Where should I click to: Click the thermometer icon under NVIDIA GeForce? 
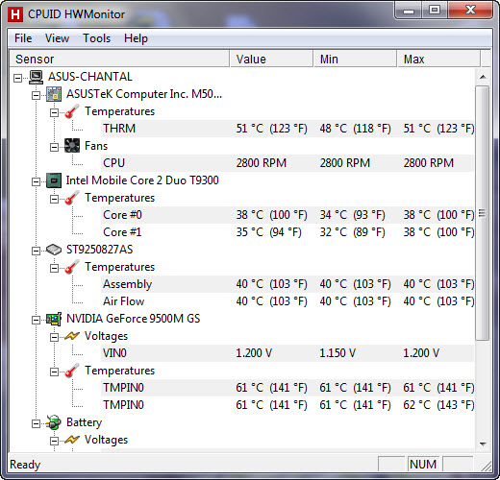[x=72, y=371]
